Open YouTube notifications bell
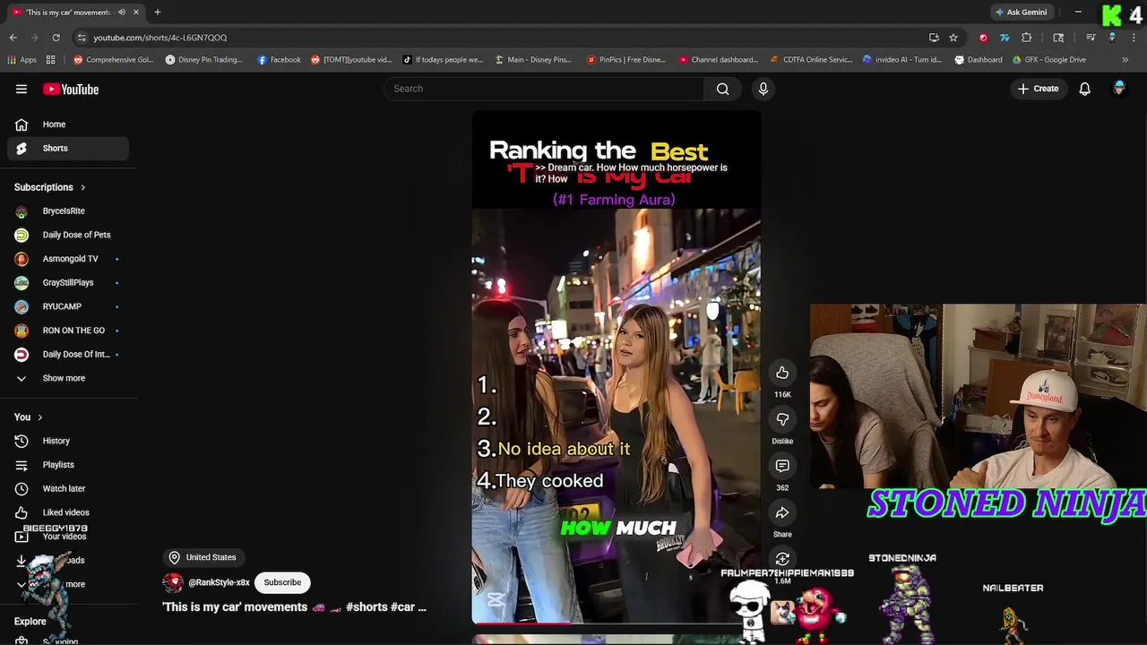 click(1084, 89)
